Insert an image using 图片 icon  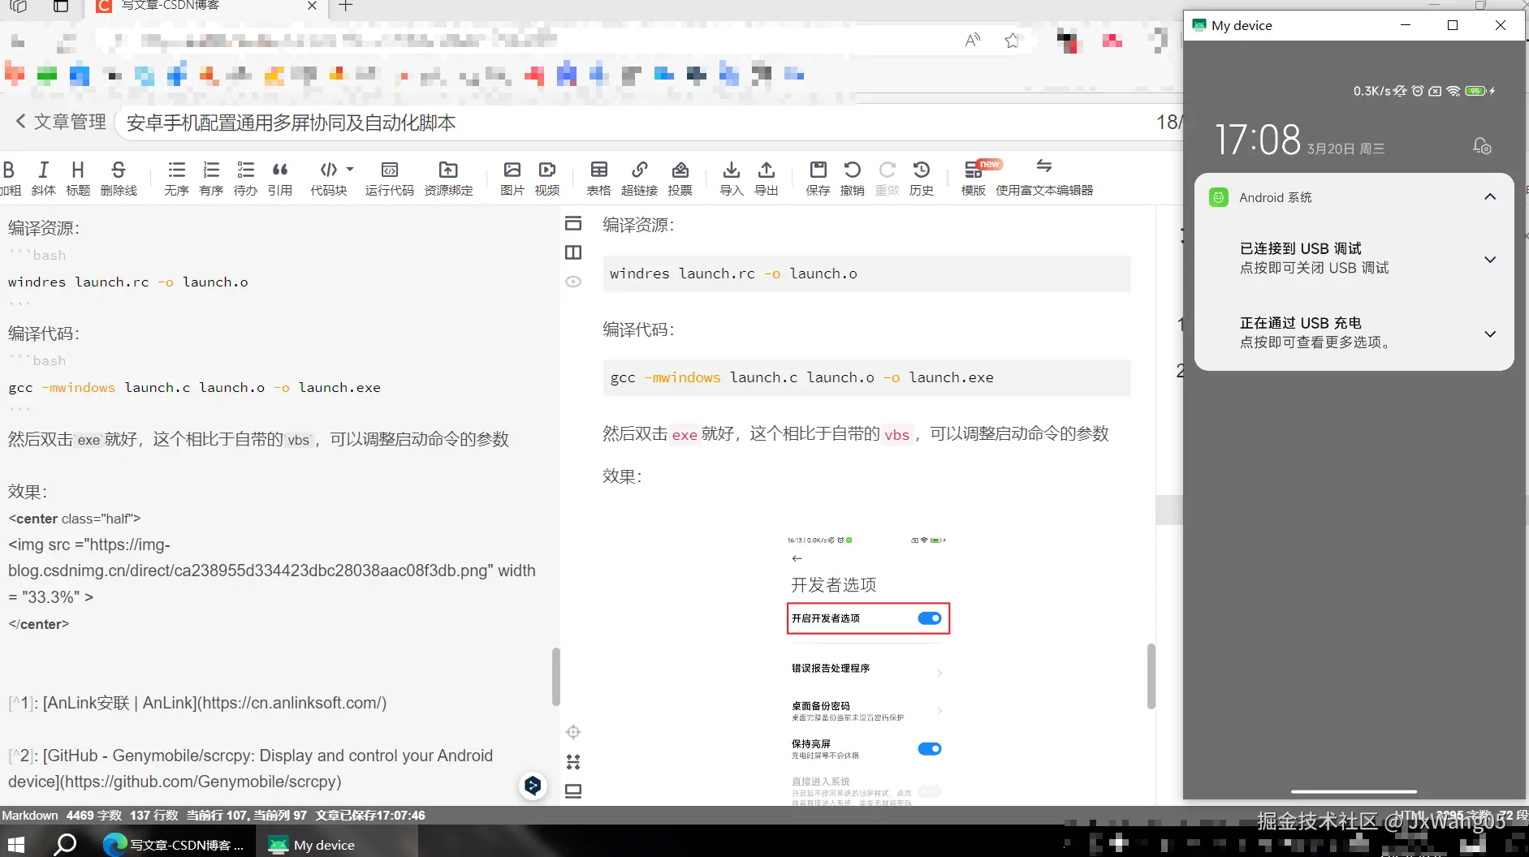pos(511,178)
